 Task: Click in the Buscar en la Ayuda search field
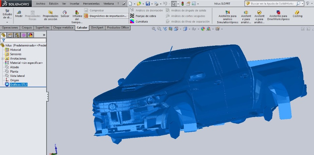click(x=272, y=4)
